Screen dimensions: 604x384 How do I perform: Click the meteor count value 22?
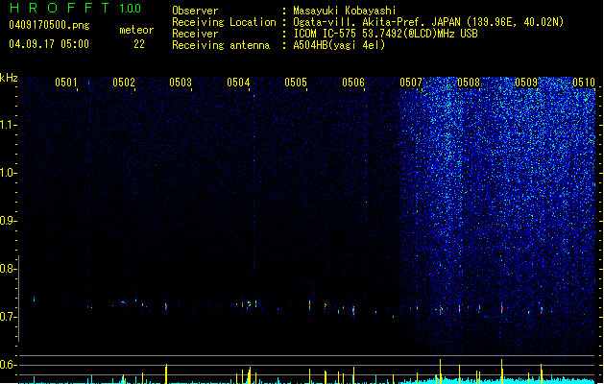point(139,44)
